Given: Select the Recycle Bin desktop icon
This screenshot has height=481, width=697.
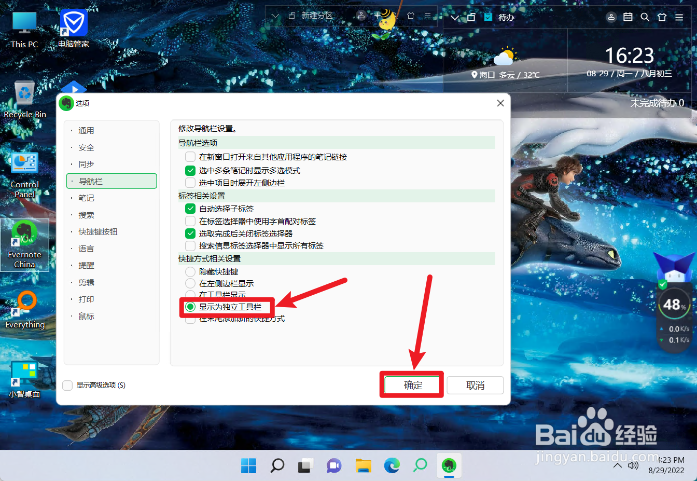Looking at the screenshot, I should tap(25, 100).
